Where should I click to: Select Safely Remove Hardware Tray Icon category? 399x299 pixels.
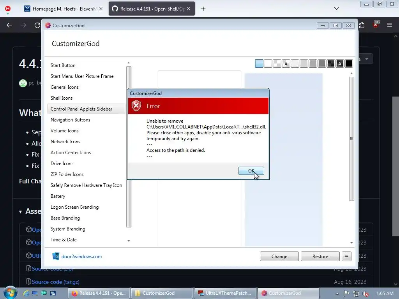[86, 185]
